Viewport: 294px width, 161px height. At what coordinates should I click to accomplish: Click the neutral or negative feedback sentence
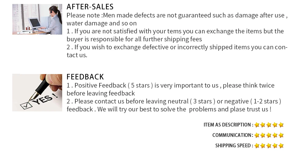[x=174, y=105]
